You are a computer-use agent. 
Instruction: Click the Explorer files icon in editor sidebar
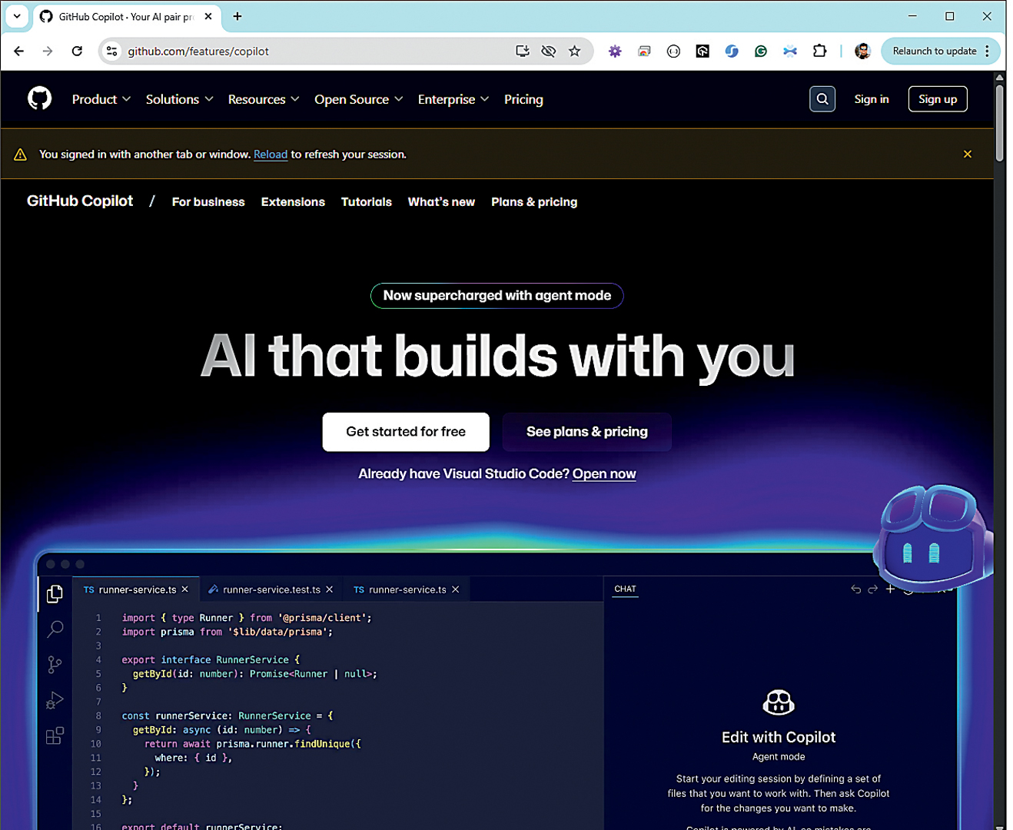pos(55,593)
